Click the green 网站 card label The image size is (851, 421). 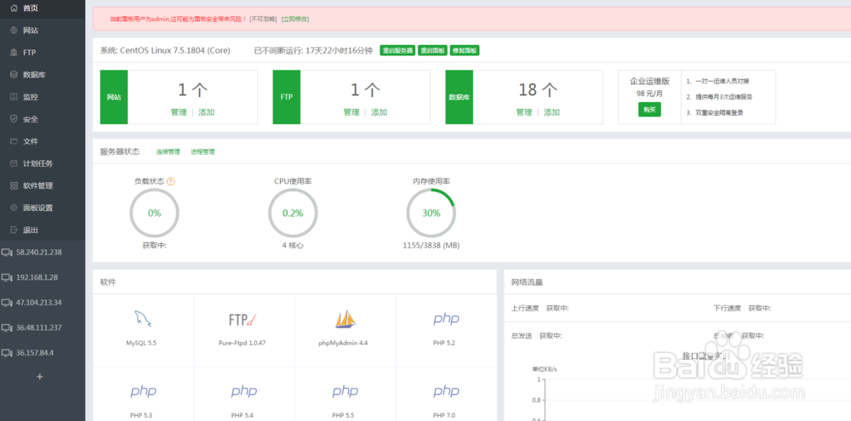tap(114, 97)
